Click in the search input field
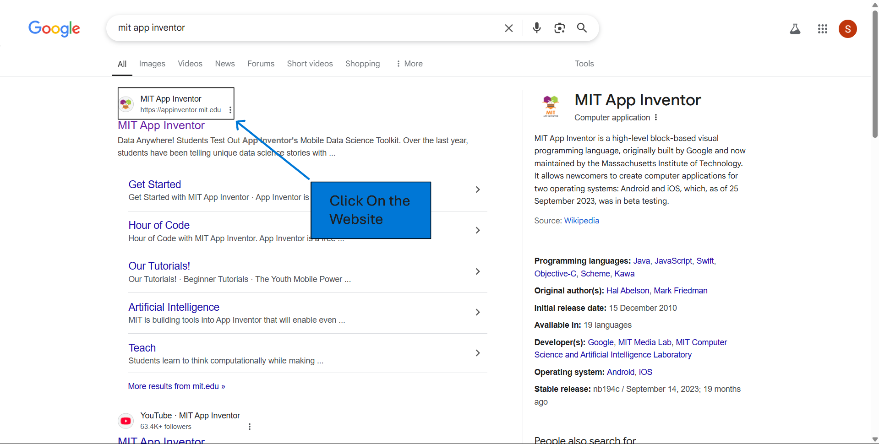The image size is (879, 444). click(307, 28)
